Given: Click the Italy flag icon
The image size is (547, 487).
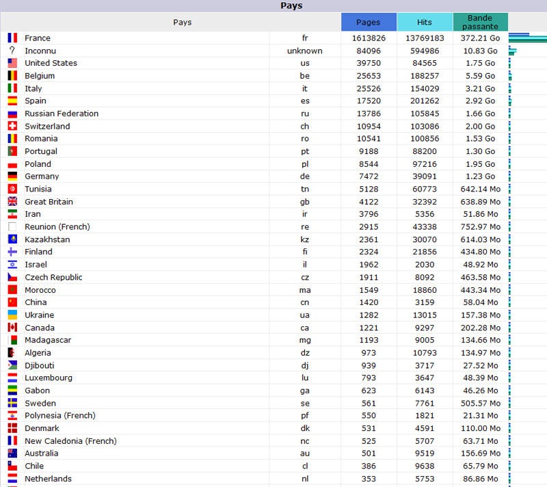Looking at the screenshot, I should [x=12, y=88].
